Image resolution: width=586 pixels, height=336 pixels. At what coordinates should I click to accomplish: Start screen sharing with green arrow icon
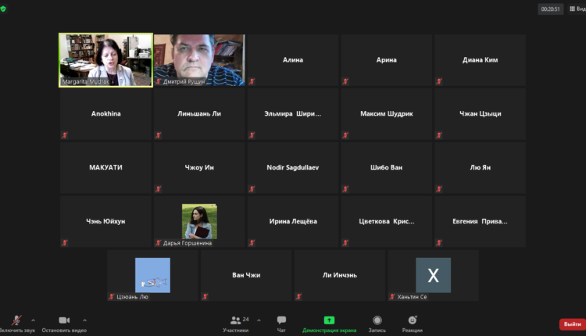[x=329, y=320]
